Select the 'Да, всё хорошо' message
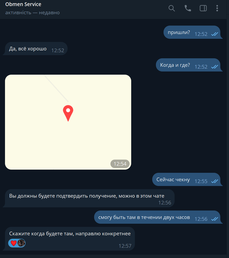Viewport: 229px width, 258px height. pyautogui.click(x=36, y=49)
